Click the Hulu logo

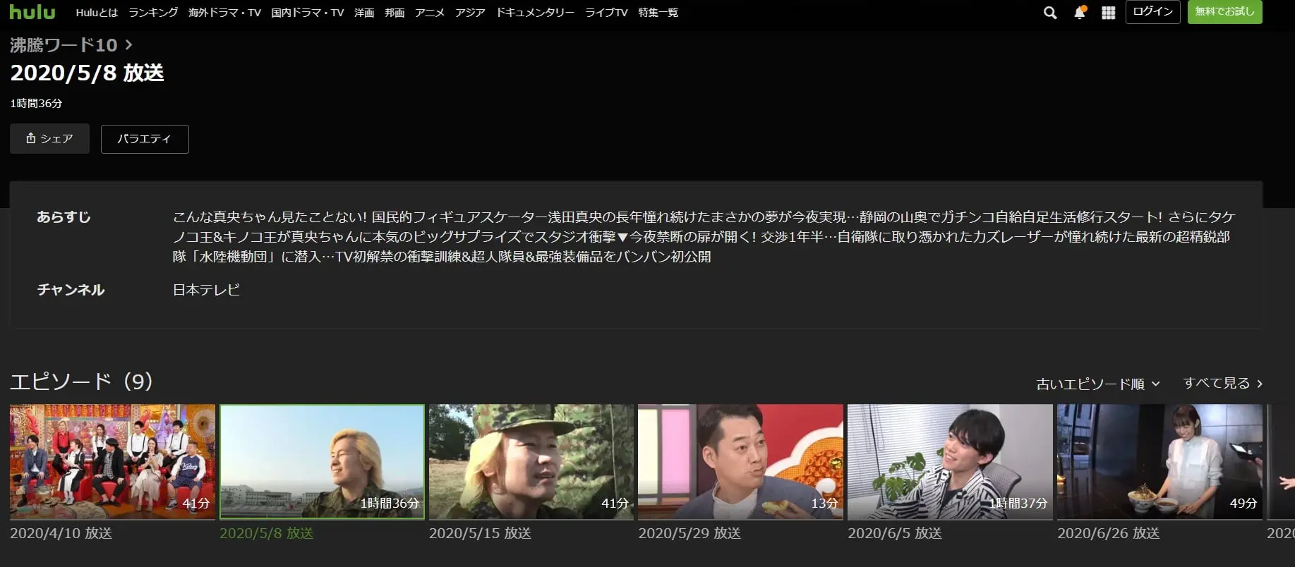click(32, 12)
